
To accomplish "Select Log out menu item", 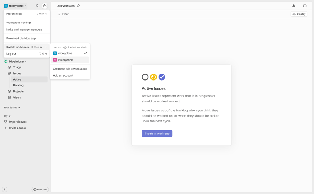I will click(x=26, y=54).
